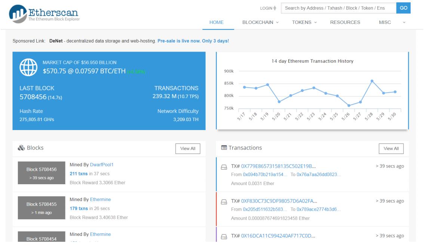Open the TOKENS menu

(301, 22)
